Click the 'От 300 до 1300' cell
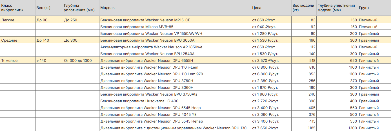The width and height of the screenshot is (391, 131). (81, 61)
